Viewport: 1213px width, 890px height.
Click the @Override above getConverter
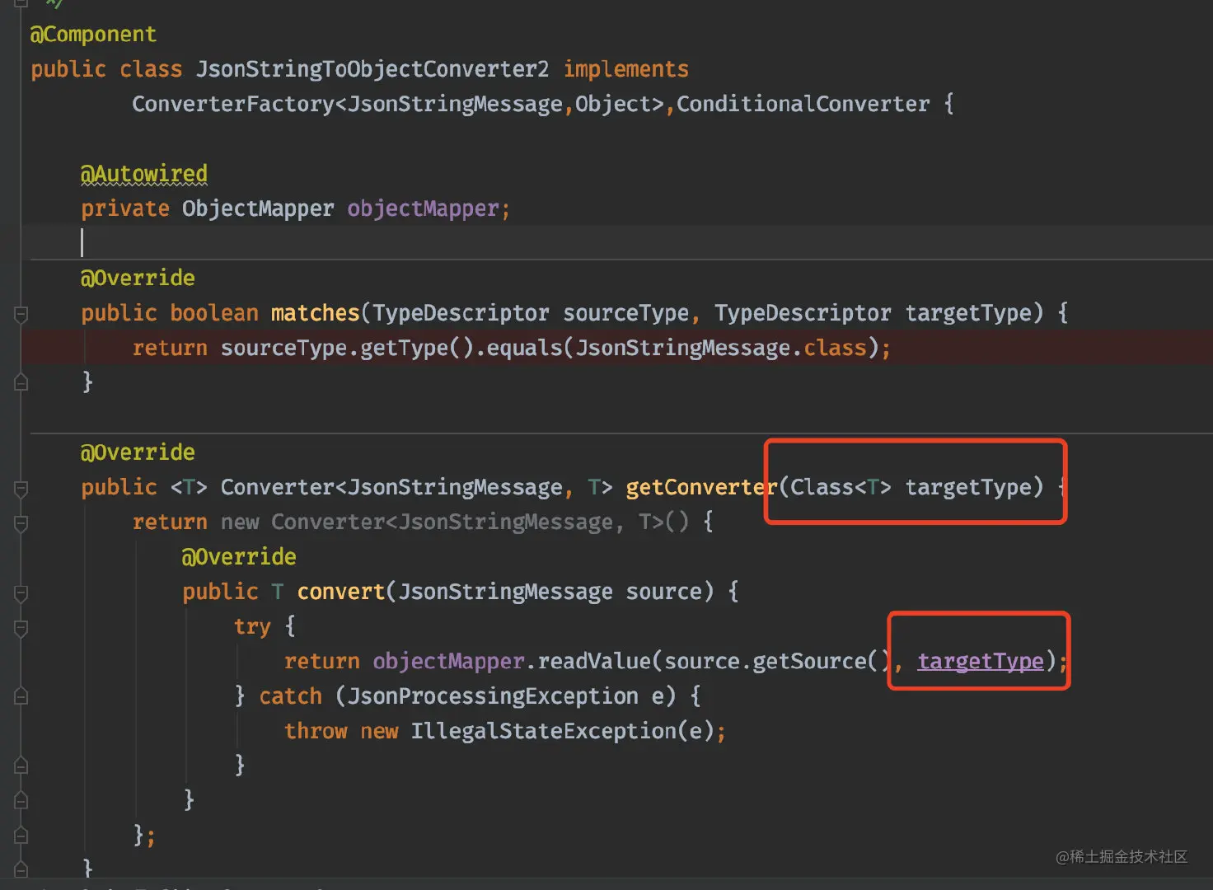pyautogui.click(x=138, y=452)
